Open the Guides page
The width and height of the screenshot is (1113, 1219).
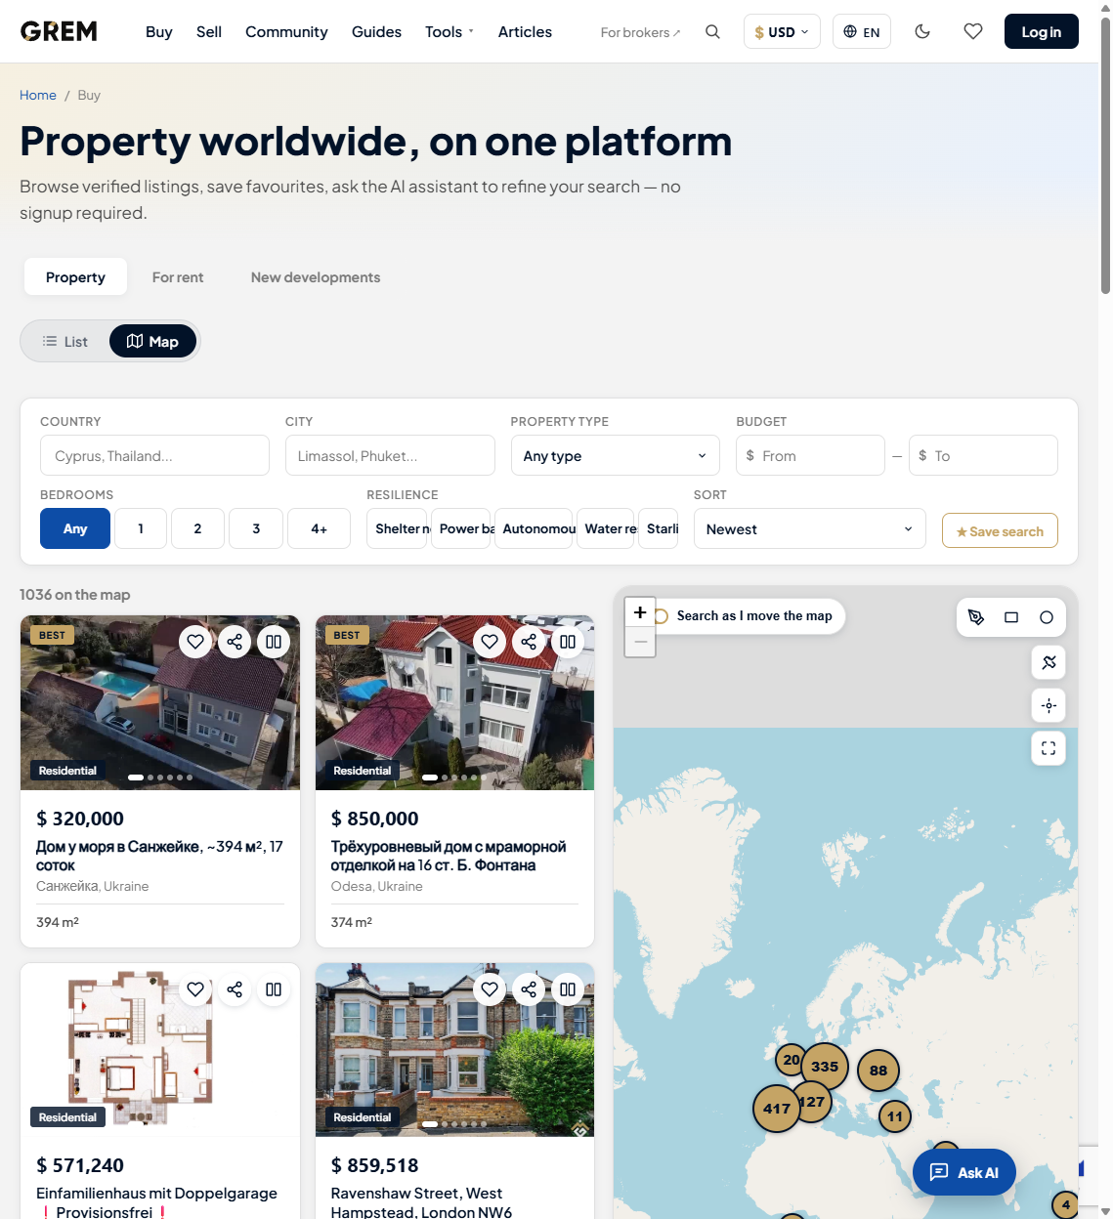pos(376,31)
